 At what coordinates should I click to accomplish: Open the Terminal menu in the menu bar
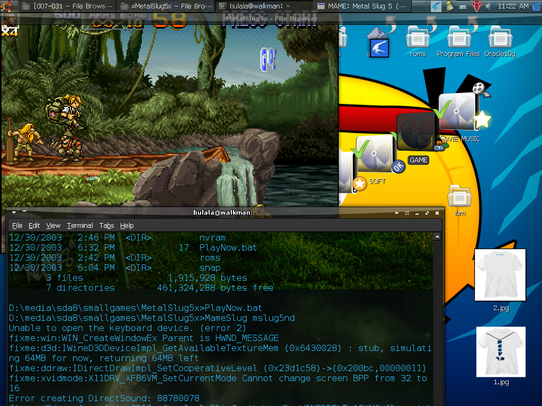coord(80,225)
